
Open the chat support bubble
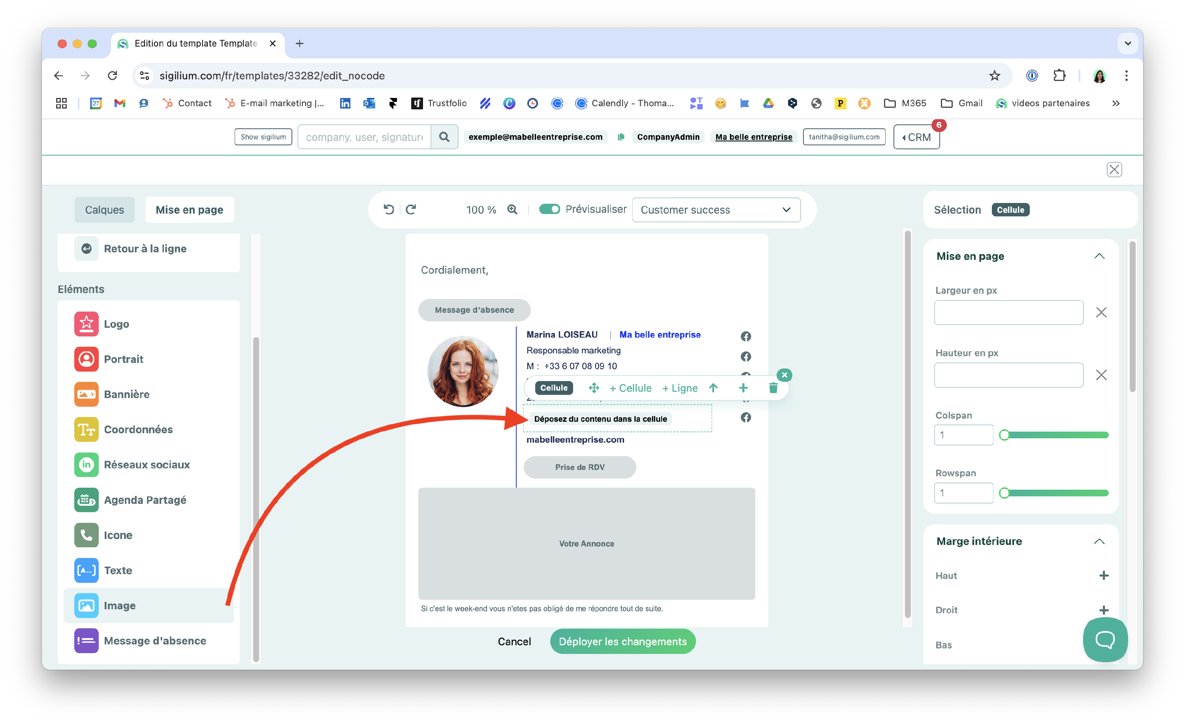click(1105, 639)
